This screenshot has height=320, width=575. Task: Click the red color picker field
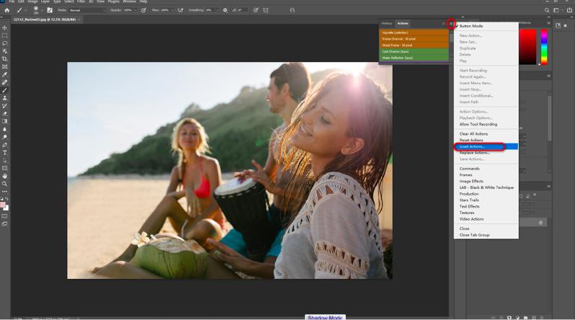point(527,47)
